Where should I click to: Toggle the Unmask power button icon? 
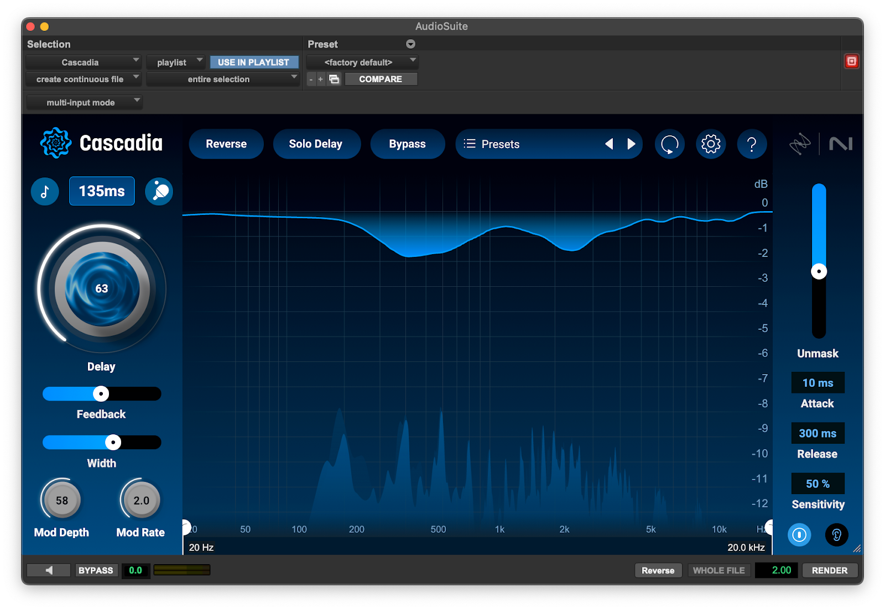pyautogui.click(x=799, y=534)
